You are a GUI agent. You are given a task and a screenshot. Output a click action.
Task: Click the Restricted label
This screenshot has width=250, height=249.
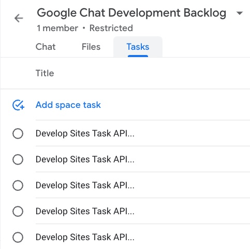coord(111,28)
